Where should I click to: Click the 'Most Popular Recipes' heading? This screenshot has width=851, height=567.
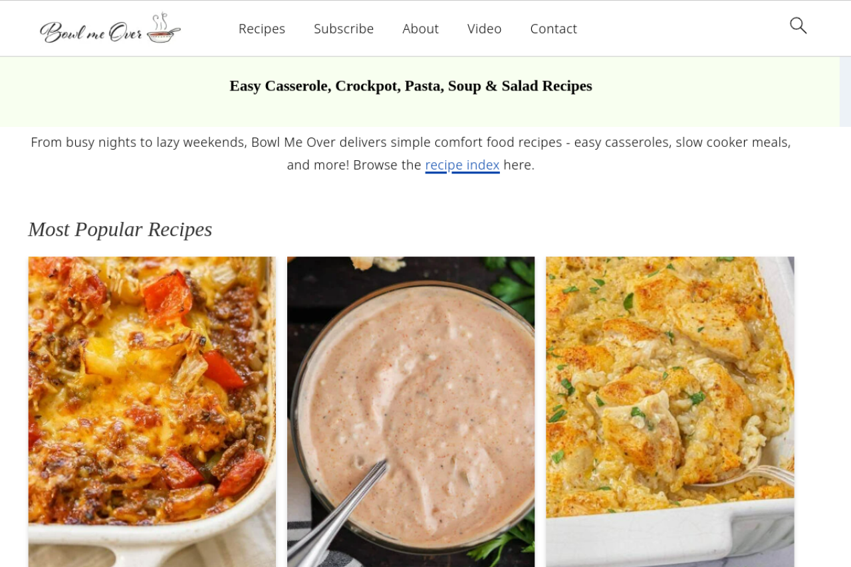[120, 229]
